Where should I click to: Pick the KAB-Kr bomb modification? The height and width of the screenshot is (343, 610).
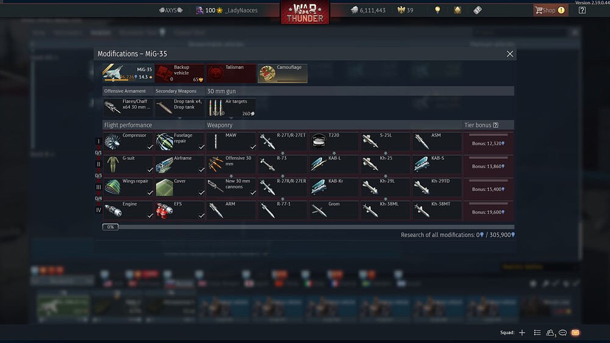tap(334, 187)
